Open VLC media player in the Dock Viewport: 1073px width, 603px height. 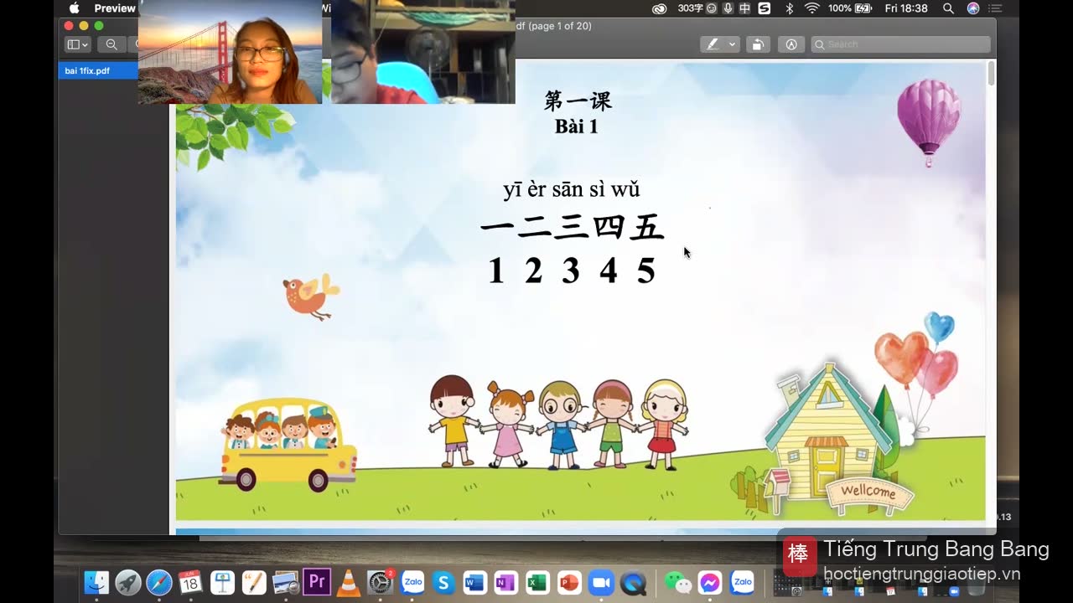(x=349, y=582)
